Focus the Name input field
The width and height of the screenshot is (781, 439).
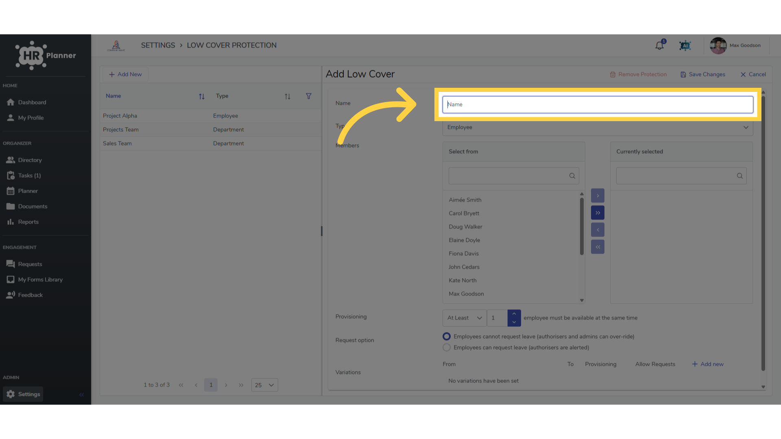(598, 104)
